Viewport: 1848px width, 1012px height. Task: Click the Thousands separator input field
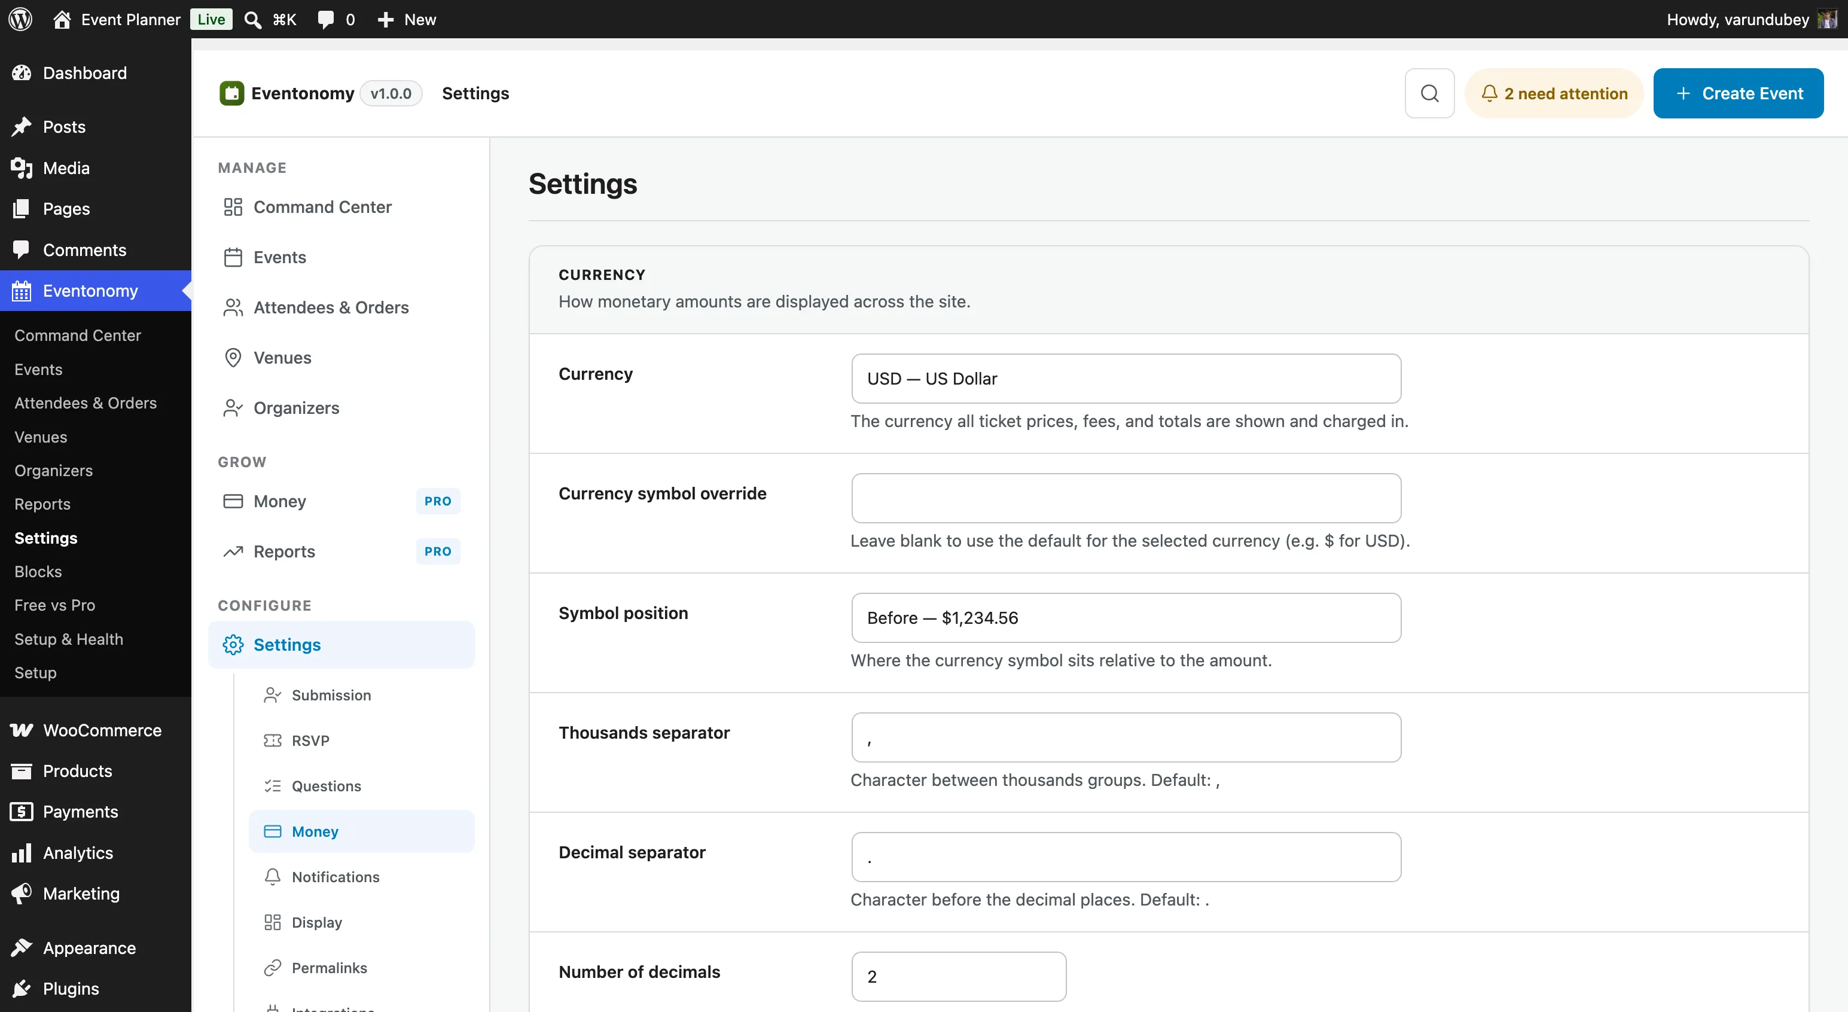[1126, 737]
